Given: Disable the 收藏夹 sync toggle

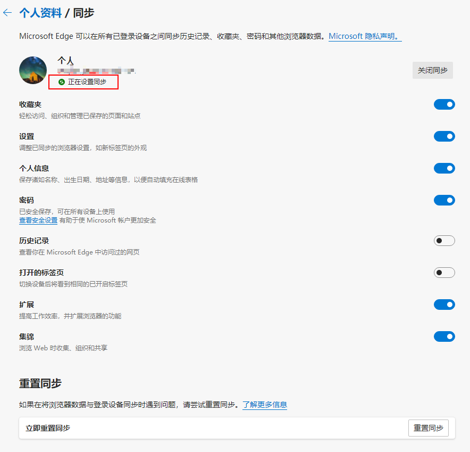Looking at the screenshot, I should click(444, 104).
